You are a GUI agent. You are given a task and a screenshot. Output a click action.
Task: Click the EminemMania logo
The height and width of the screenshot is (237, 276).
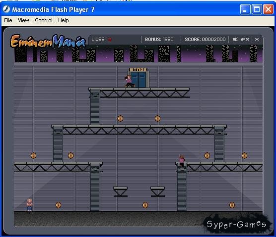(x=48, y=41)
